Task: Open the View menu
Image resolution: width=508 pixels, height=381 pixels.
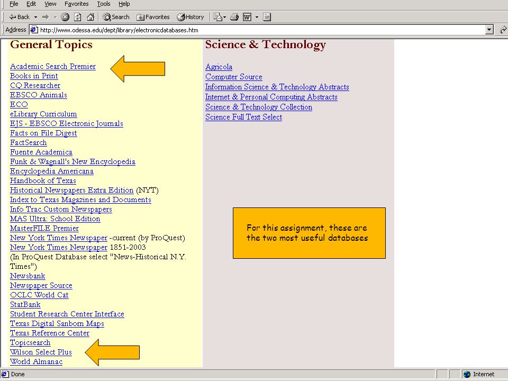Action: pos(50,4)
